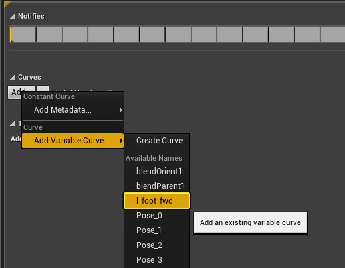Collapse the Curves section triangle
Screen dimensions: 345x268
13,78
